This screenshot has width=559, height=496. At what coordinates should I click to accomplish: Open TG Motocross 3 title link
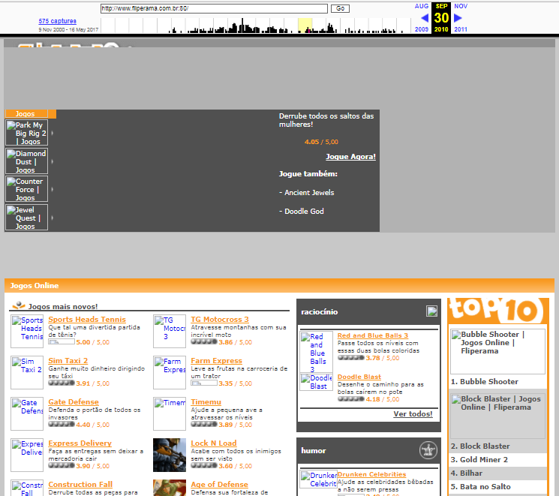(220, 320)
